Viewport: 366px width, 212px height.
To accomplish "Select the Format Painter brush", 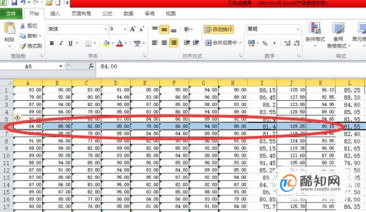I will [x=23, y=46].
